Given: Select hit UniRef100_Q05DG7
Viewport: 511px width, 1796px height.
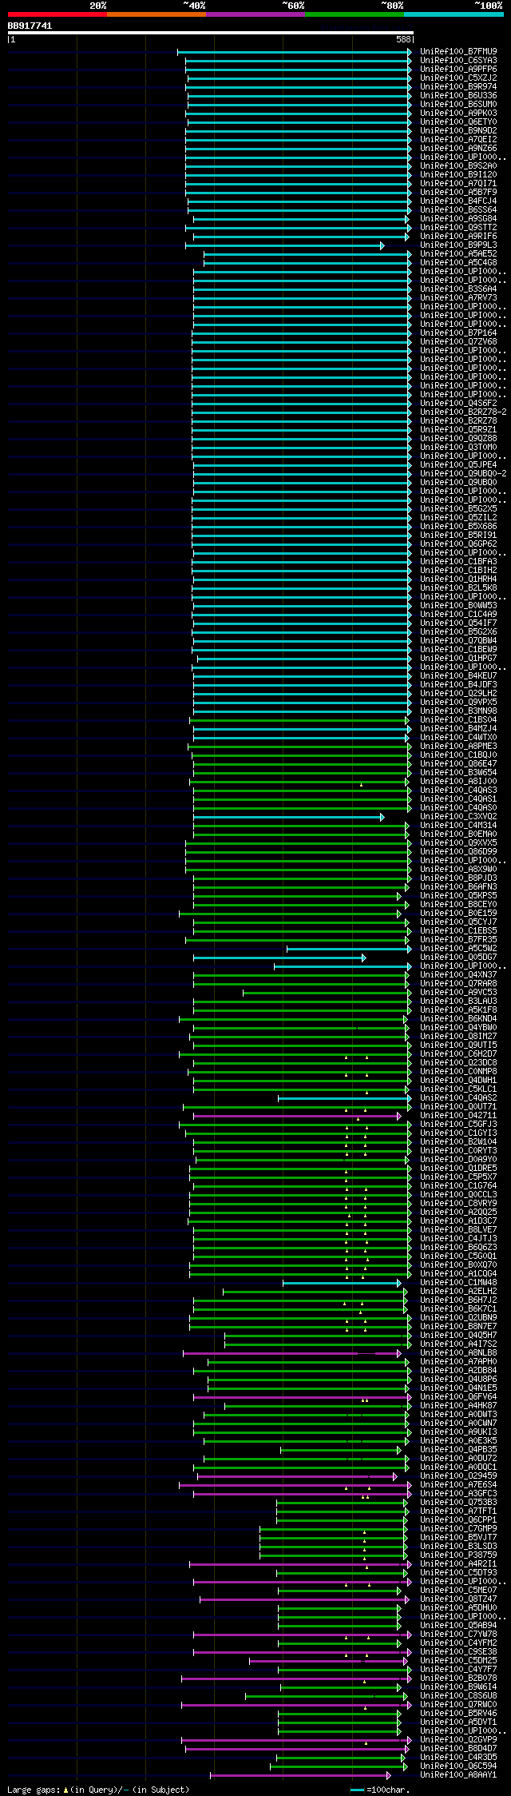Looking at the screenshot, I should pos(458,957).
